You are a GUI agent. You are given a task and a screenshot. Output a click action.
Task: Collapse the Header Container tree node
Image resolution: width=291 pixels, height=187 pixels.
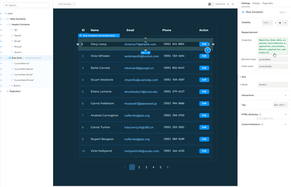[7, 24]
